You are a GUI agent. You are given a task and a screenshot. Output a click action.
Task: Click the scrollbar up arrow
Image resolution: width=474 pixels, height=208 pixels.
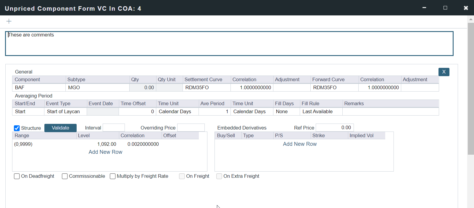470,20
